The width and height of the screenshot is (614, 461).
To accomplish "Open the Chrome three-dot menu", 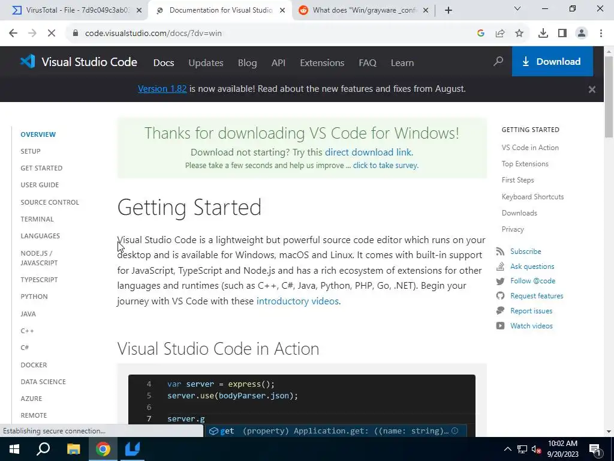I will tap(601, 34).
